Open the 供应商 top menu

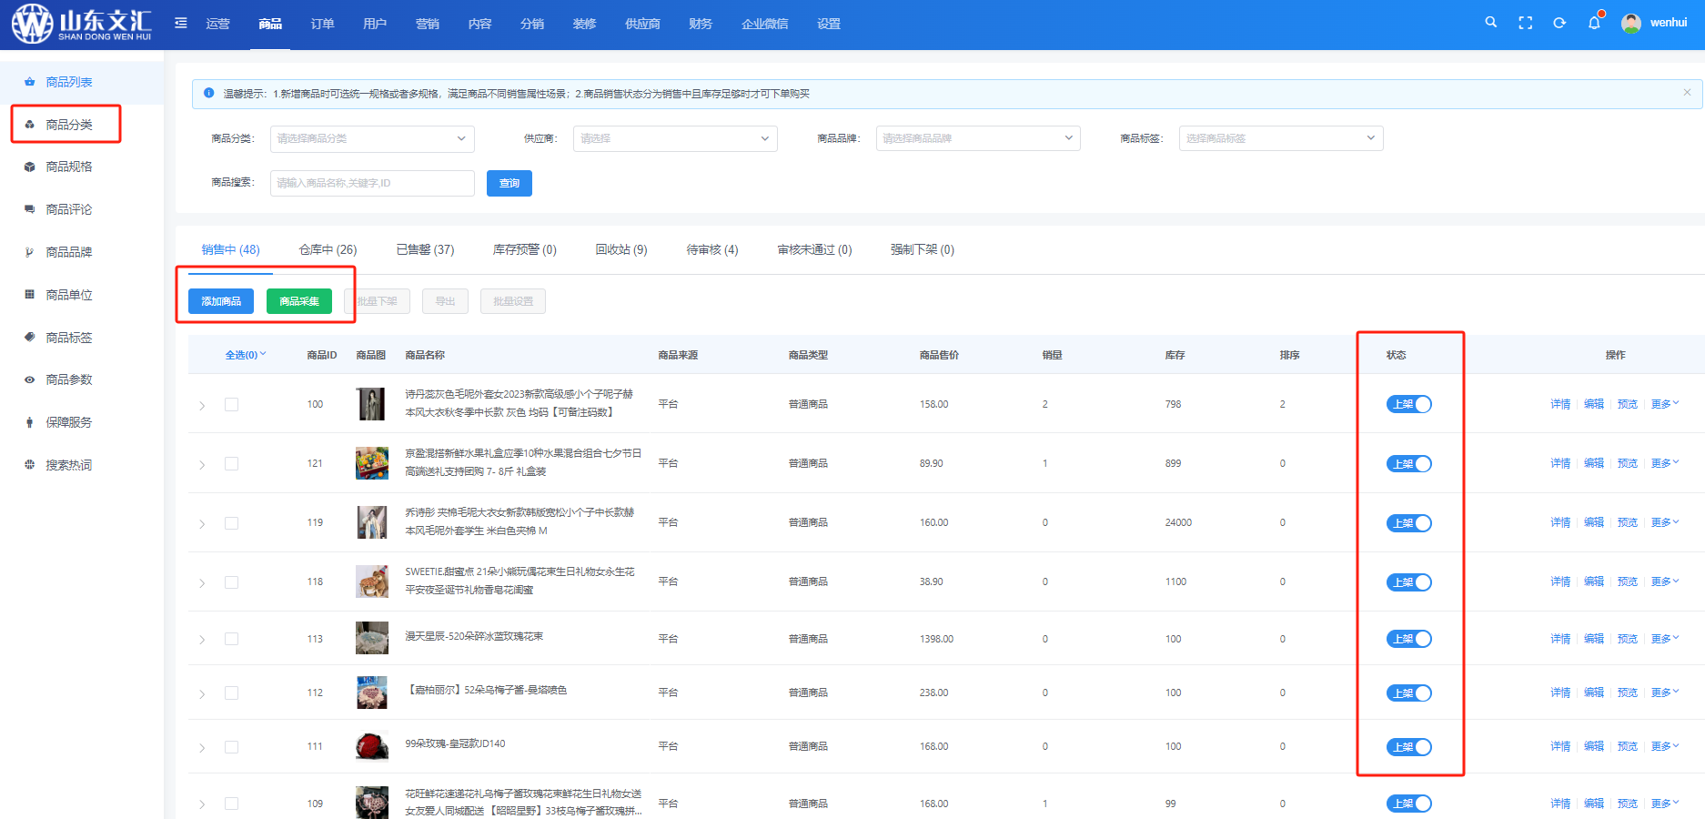(x=642, y=24)
